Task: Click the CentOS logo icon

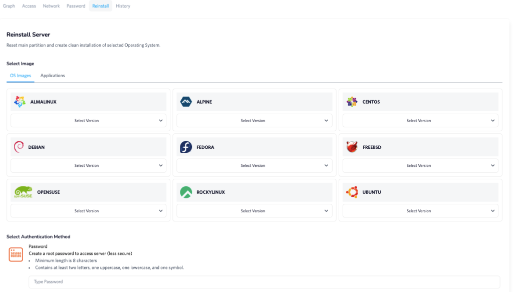Action: pos(351,101)
